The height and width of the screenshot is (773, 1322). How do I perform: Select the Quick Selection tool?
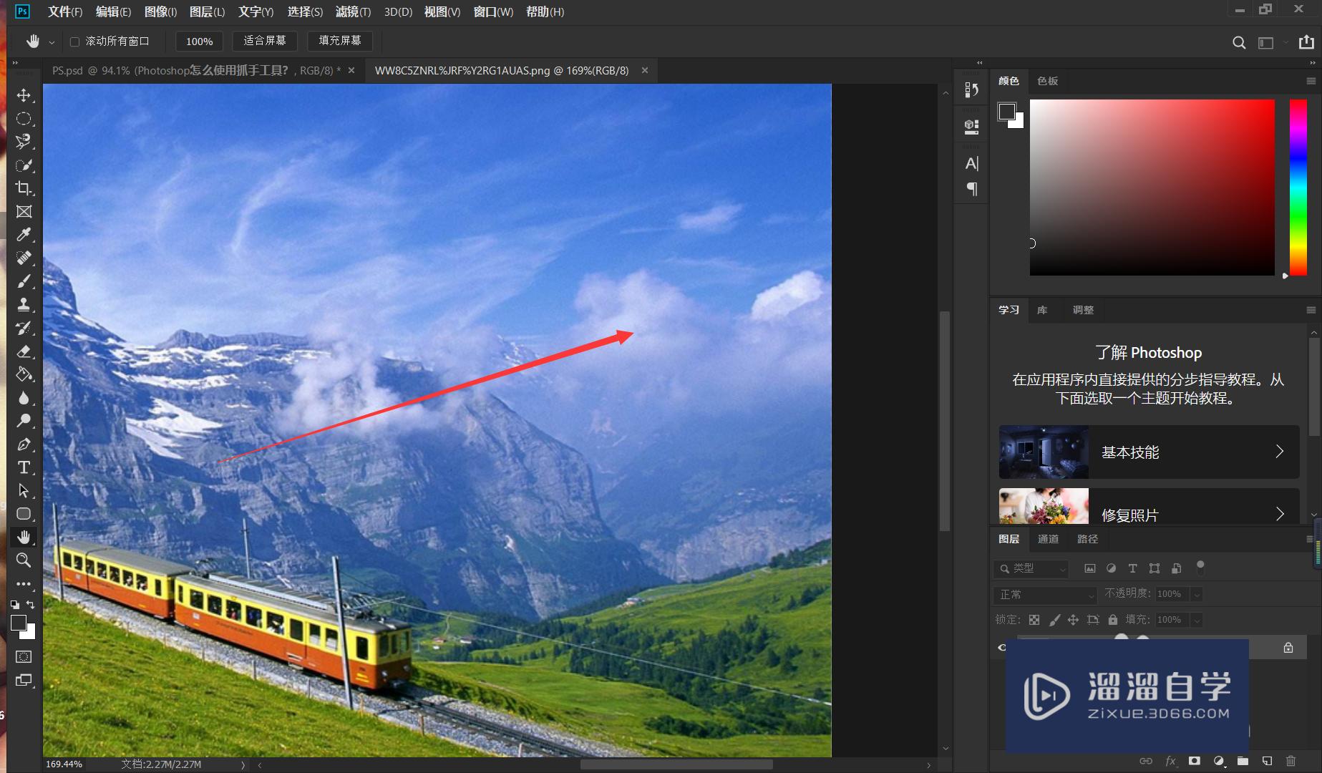(x=24, y=165)
